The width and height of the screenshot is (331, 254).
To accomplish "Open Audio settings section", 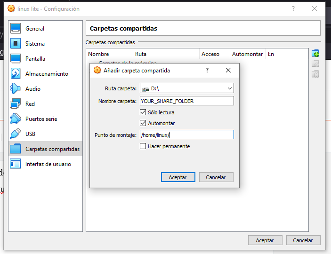I will (x=45, y=88).
